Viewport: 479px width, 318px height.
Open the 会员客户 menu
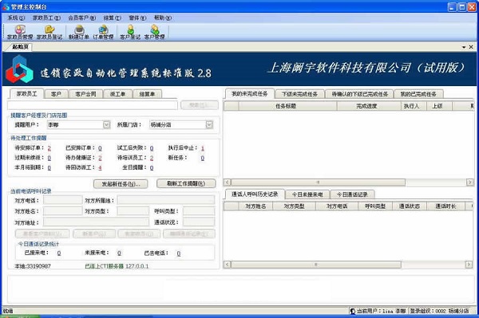point(82,18)
